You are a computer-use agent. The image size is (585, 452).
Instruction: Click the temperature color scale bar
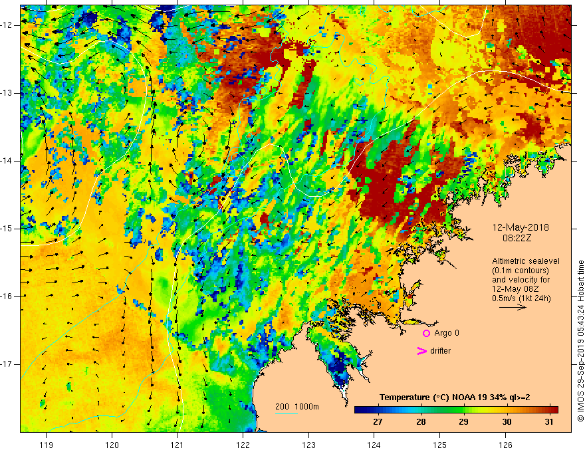(456, 409)
